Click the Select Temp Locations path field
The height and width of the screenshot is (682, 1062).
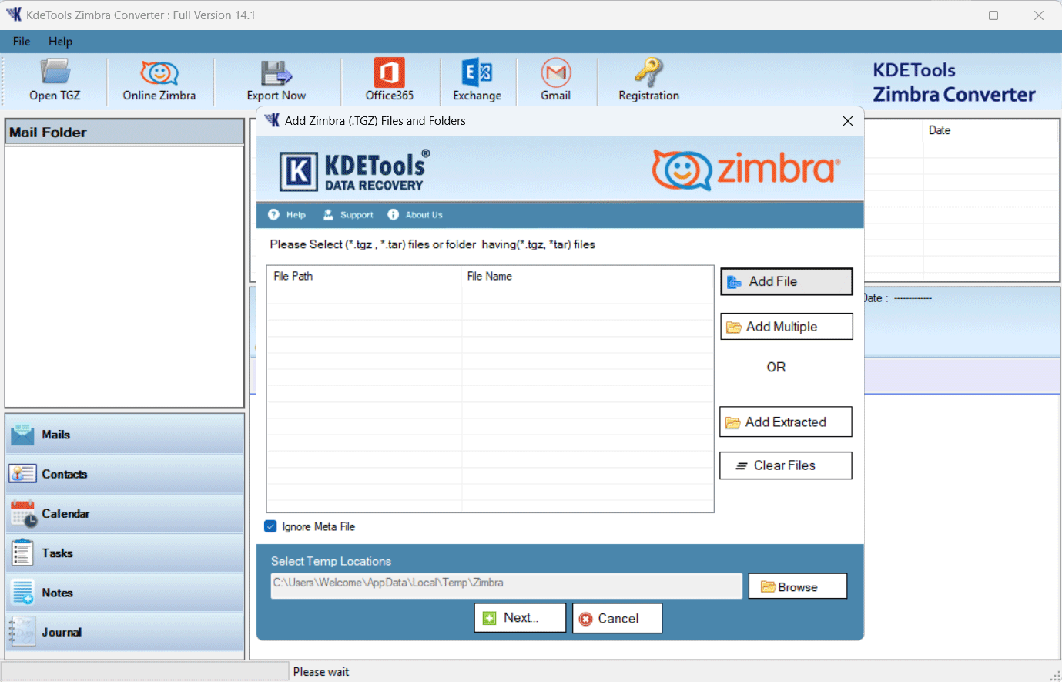505,585
